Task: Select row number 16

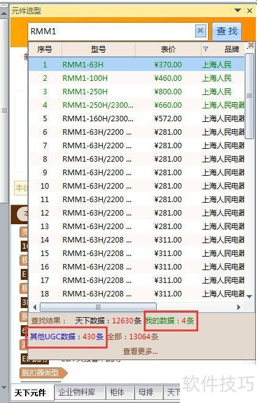Action: (136, 267)
